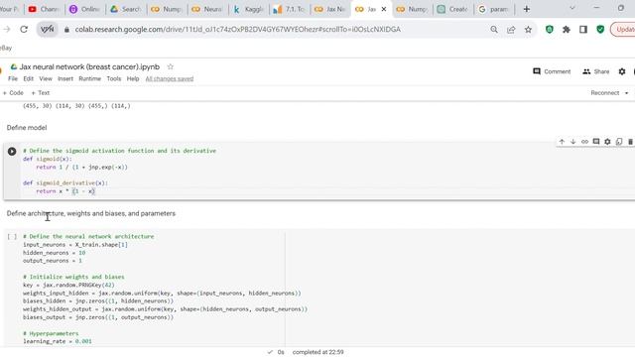Click the run bracket of the architecture cell
This screenshot has height=357, width=635.
12,237
